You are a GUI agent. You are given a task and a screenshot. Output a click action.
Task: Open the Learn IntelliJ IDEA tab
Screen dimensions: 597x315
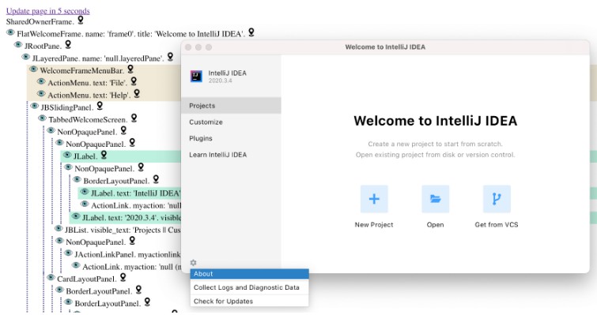point(231,155)
